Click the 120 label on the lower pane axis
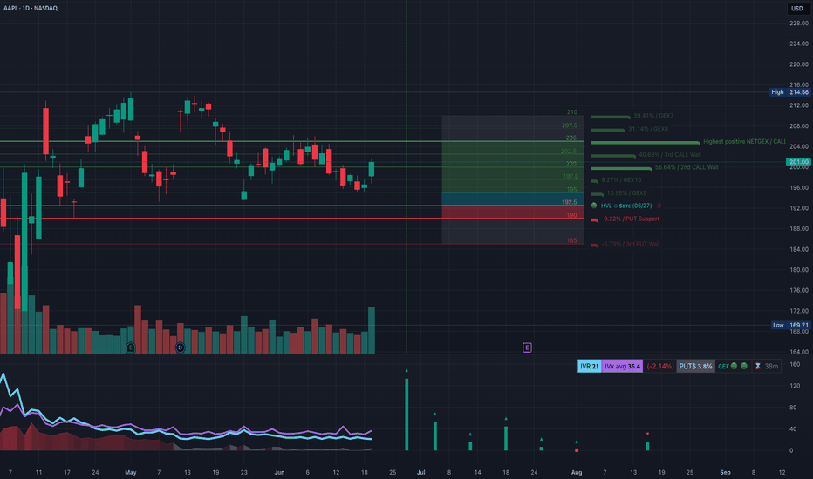Screen dimensions: 813x479 click(795, 386)
